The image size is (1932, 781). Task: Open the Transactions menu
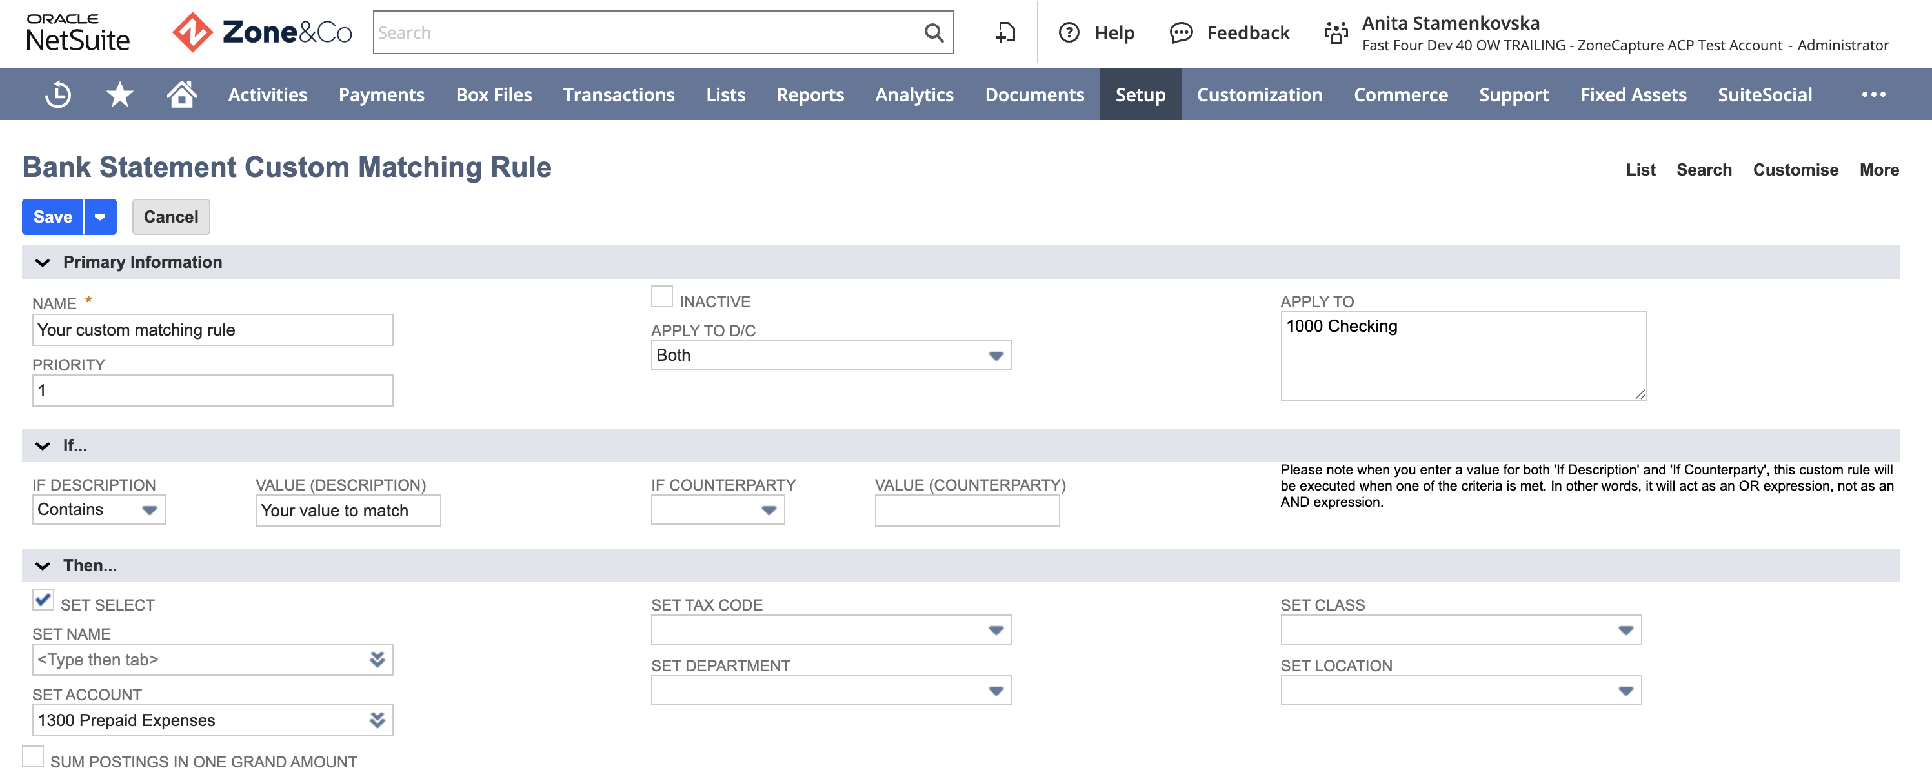(x=619, y=94)
